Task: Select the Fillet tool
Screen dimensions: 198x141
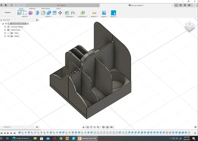Action: pyautogui.click(x=43, y=13)
